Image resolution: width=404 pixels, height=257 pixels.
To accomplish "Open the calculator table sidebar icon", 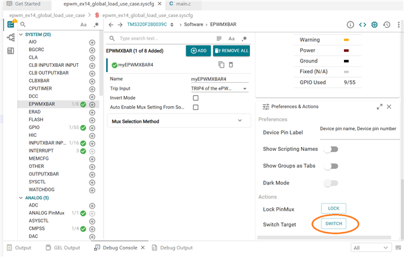I will [x=11, y=51].
